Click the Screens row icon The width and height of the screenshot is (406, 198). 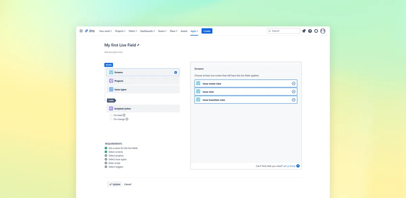111,72
